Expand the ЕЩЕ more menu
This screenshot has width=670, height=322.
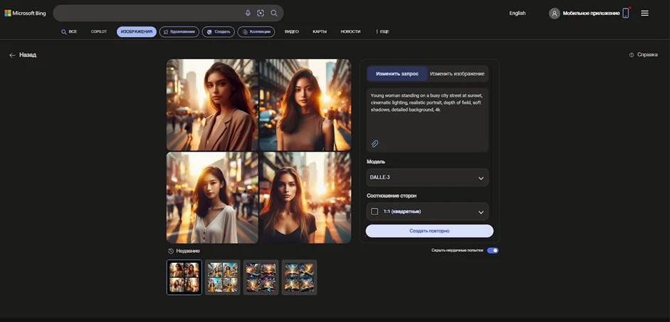click(382, 31)
